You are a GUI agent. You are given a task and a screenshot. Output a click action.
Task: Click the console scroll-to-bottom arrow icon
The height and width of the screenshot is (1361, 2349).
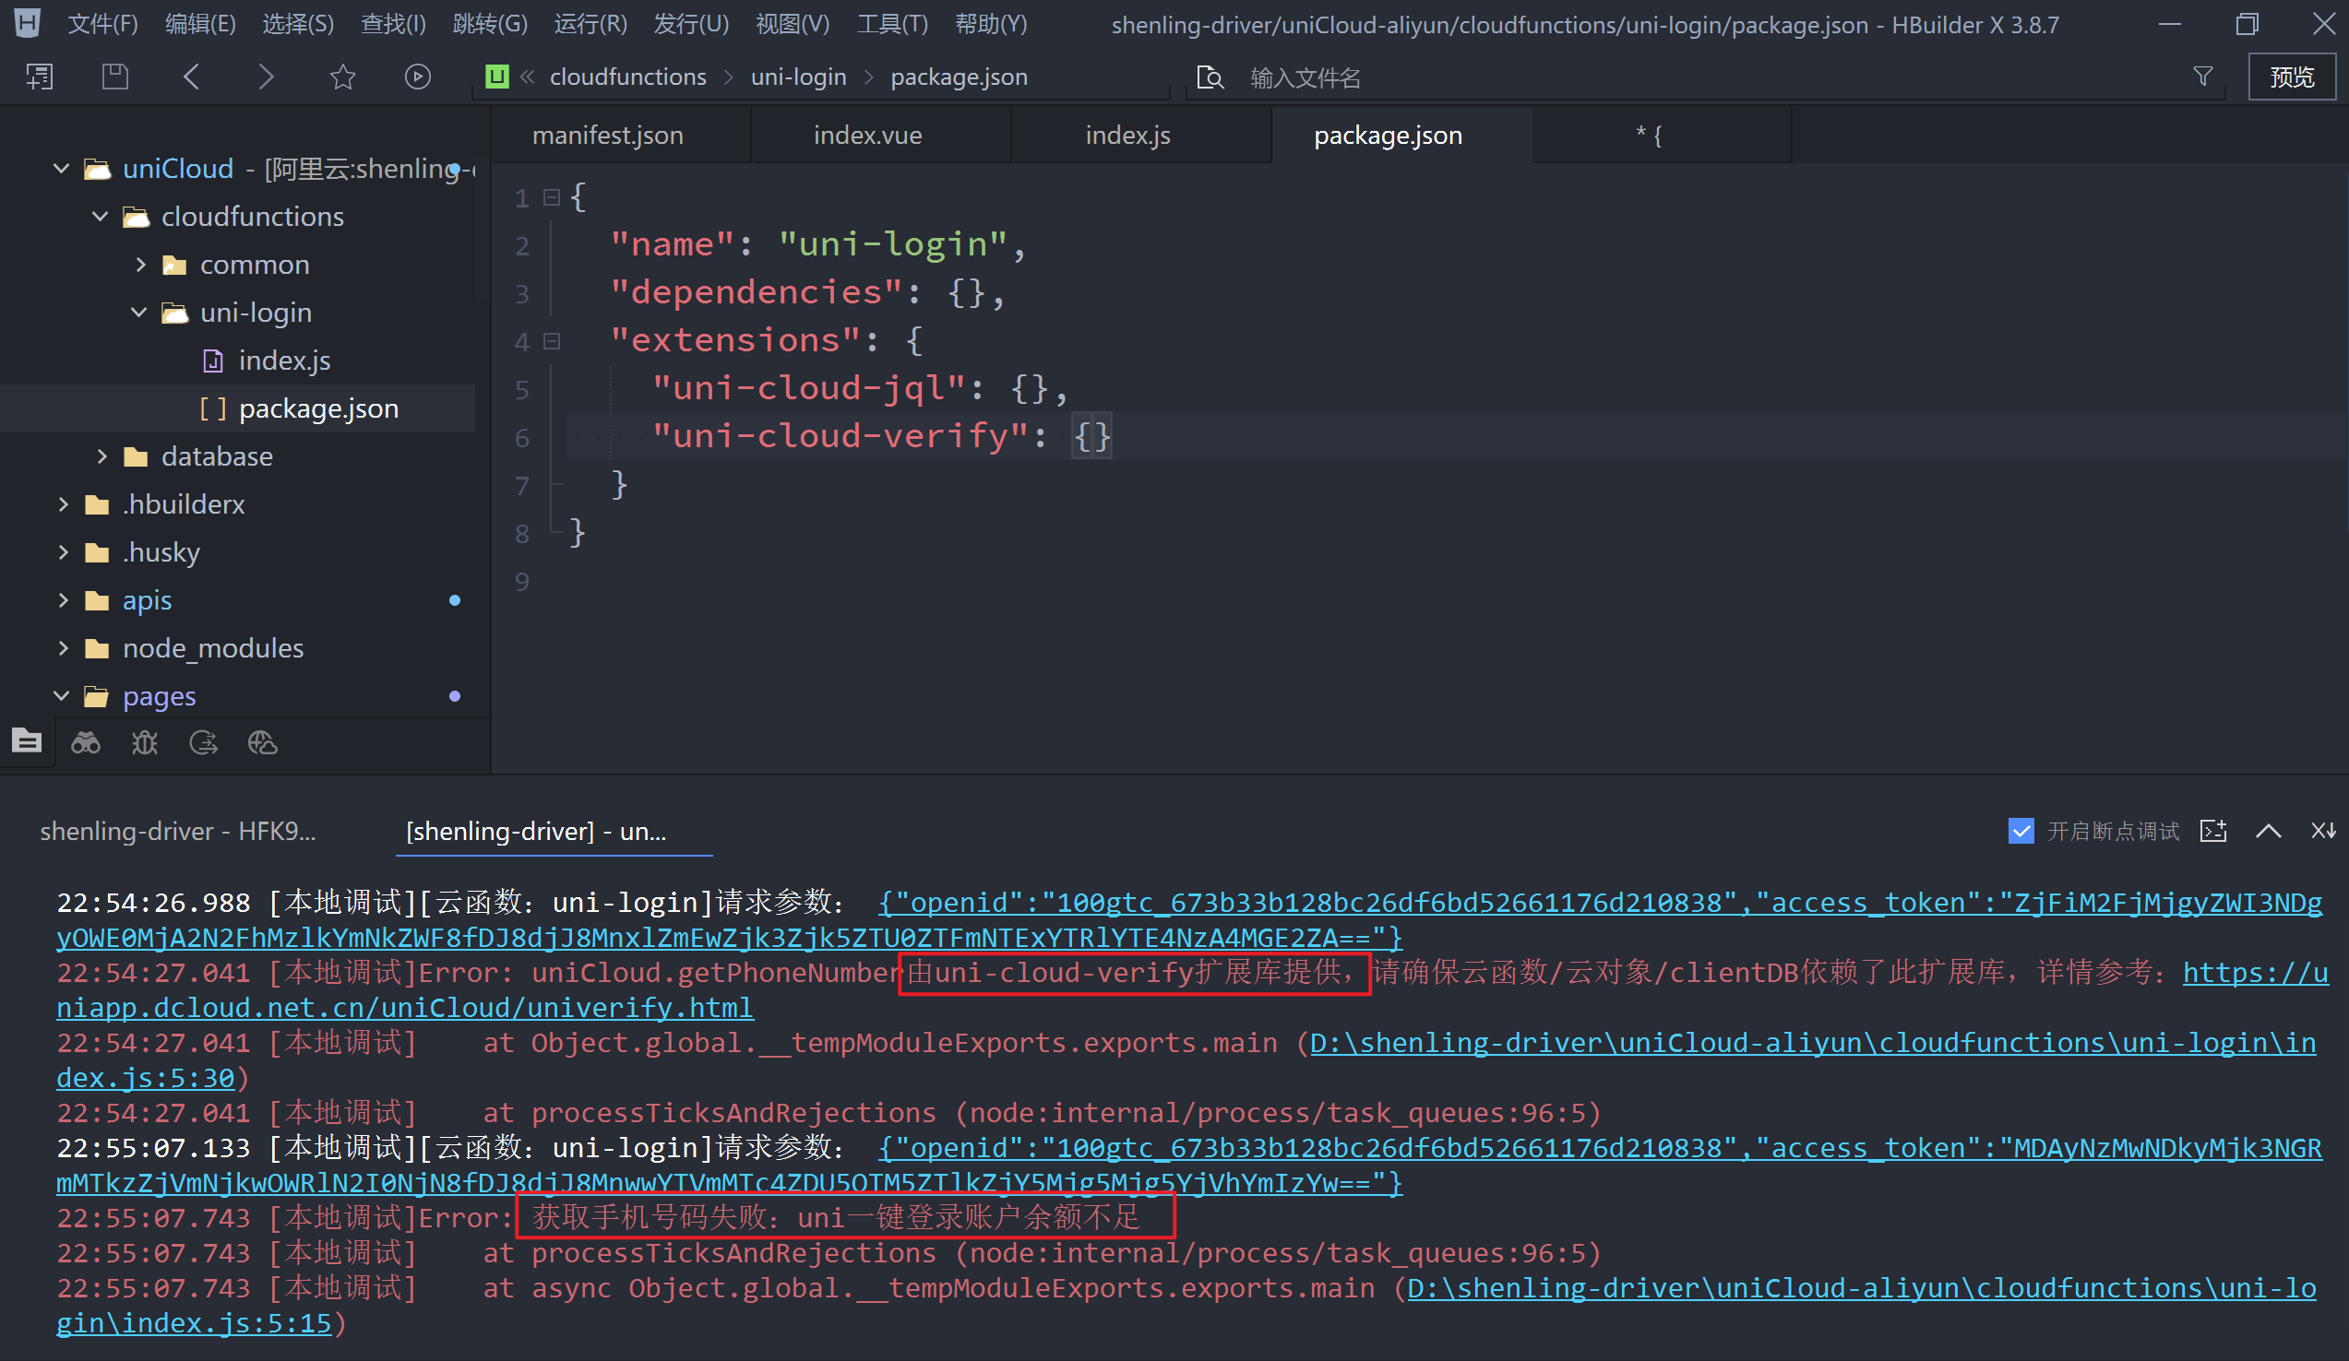pos(2323,830)
